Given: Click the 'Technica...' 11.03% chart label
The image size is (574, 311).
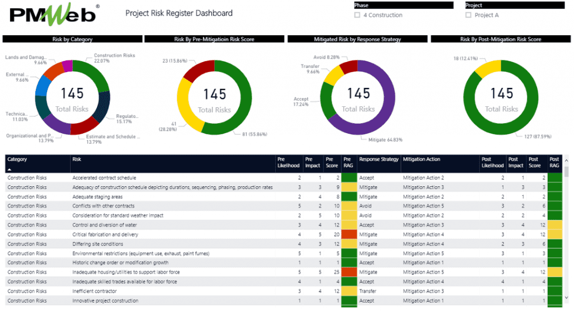Looking at the screenshot, I should coord(16,116).
